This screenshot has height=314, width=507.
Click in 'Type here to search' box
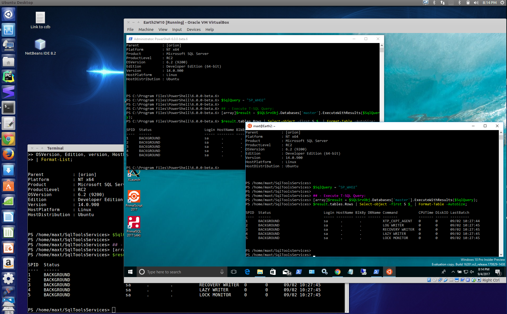tap(181, 272)
